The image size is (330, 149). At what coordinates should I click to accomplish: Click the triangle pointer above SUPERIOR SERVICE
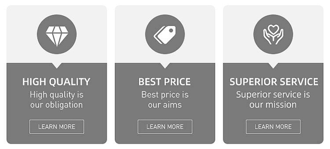[273, 65]
